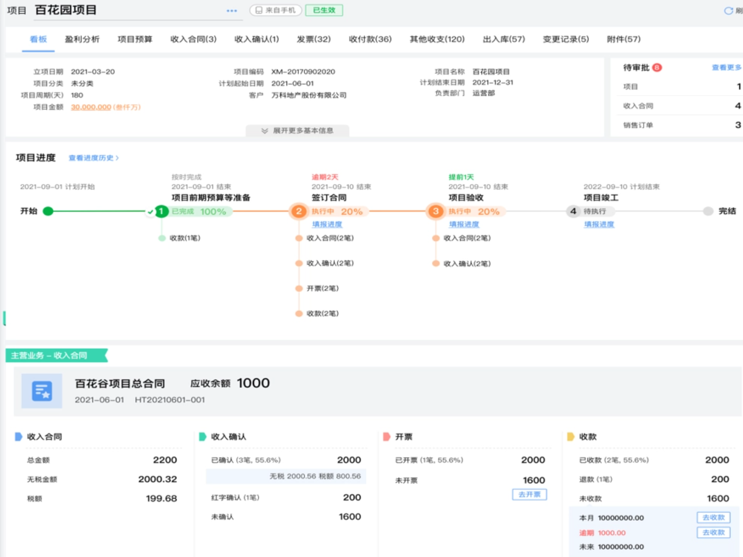Open the 发票(32) tab
This screenshot has width=743, height=557.
313,39
